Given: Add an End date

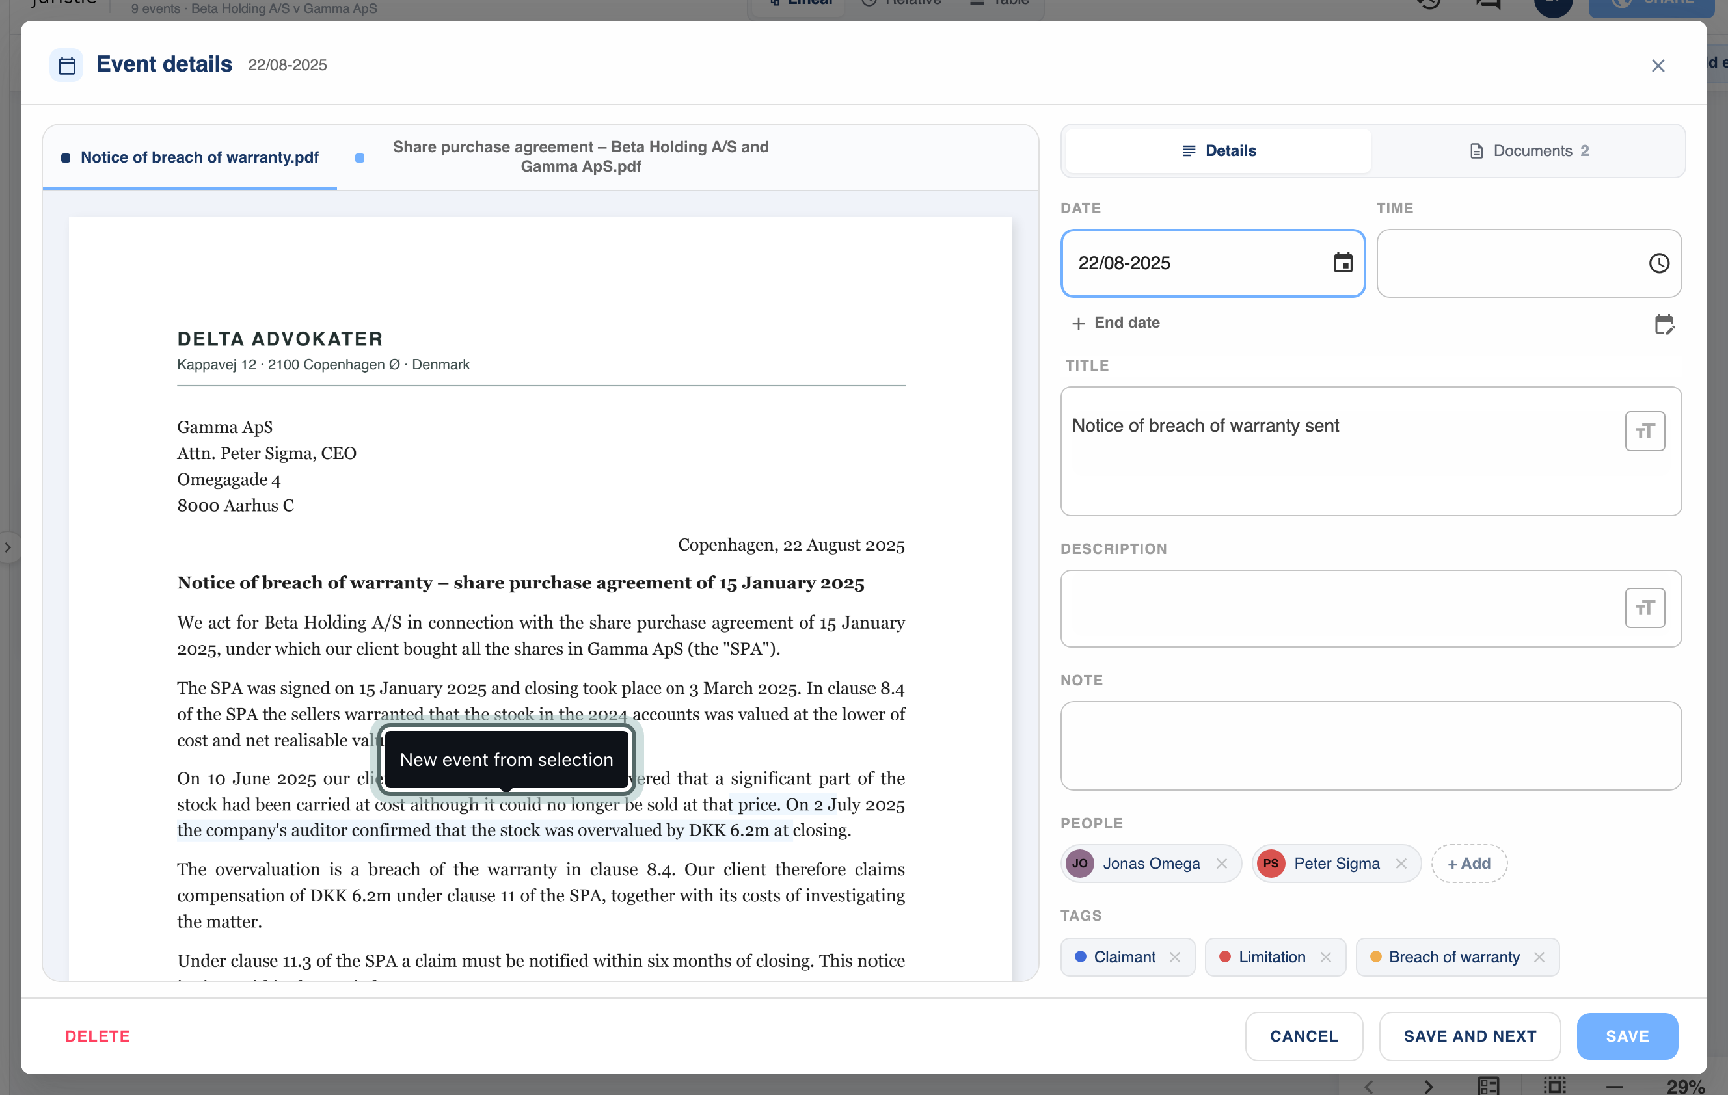Looking at the screenshot, I should [x=1116, y=323].
